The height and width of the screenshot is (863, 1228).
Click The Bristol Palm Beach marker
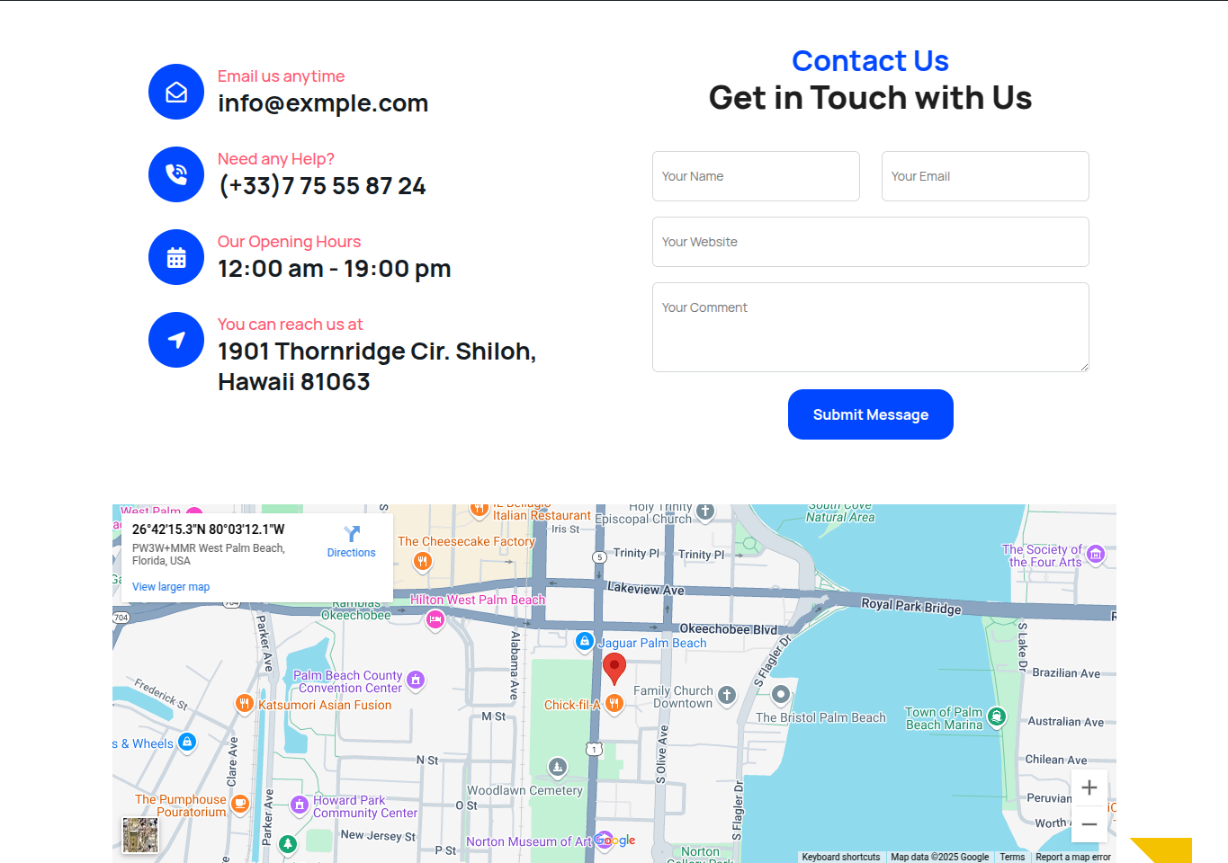781,694
